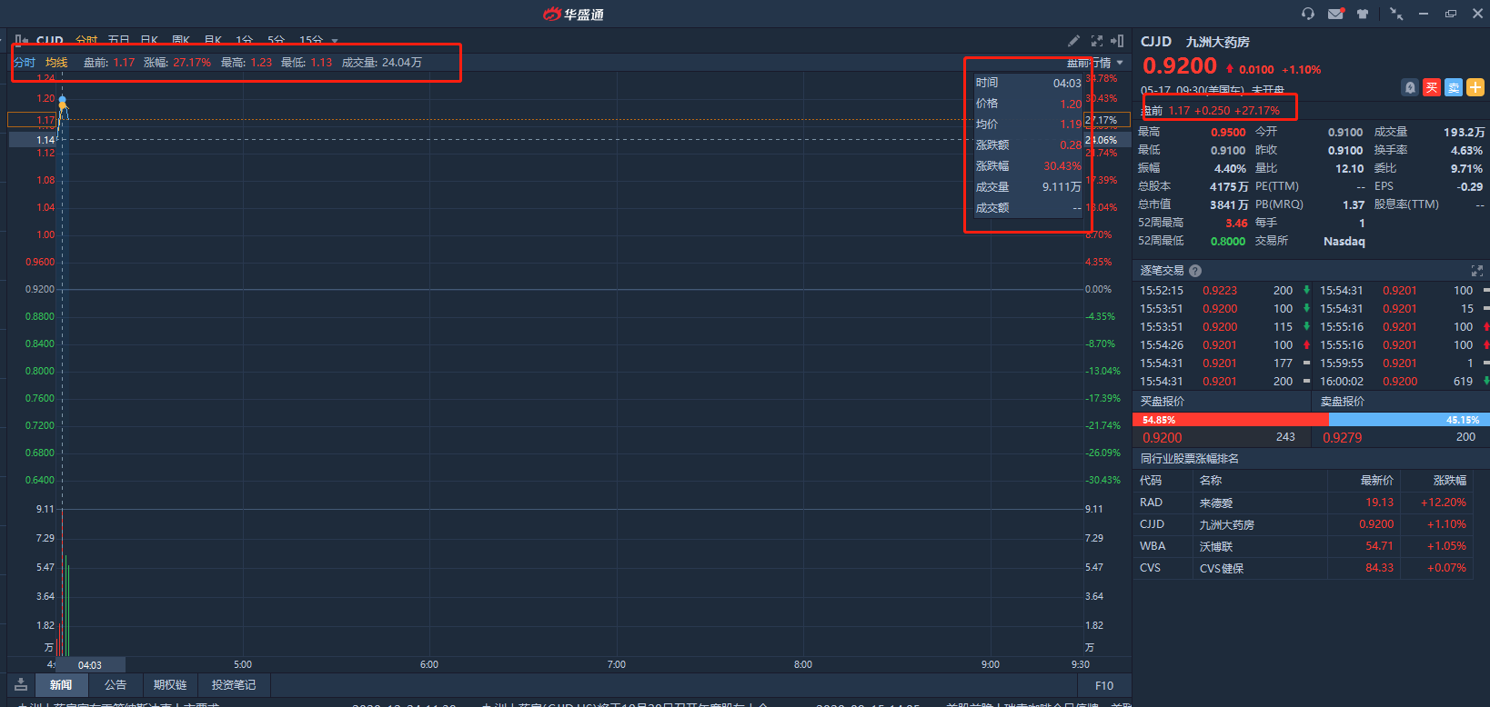
Task: Collapse the right quote panel
Action: click(x=1118, y=41)
